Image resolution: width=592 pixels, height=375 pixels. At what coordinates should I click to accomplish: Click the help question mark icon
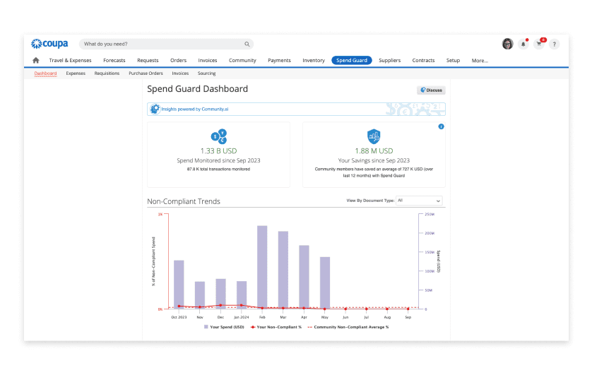pyautogui.click(x=555, y=44)
